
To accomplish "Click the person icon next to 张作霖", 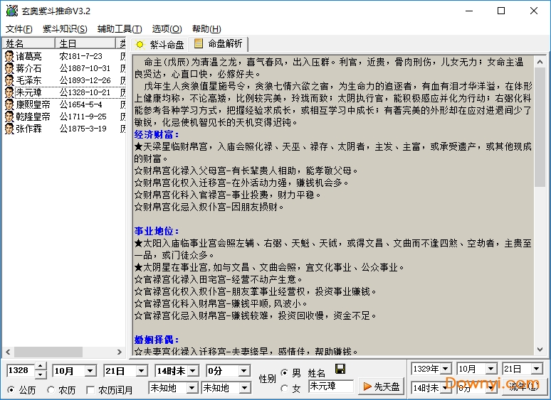I will (x=9, y=129).
